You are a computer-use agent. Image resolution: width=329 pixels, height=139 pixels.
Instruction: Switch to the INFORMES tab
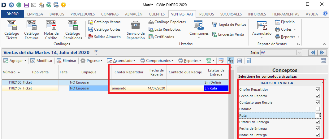click(257, 14)
